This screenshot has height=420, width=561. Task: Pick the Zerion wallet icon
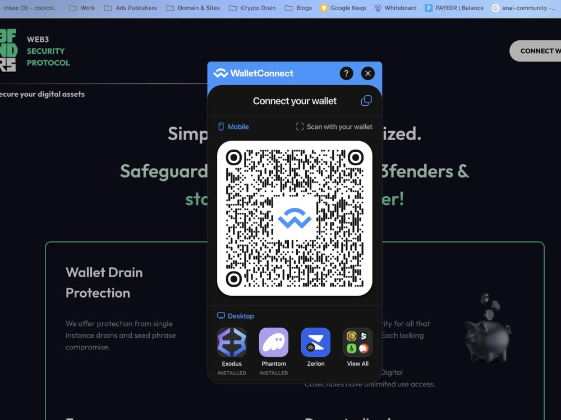pos(315,342)
